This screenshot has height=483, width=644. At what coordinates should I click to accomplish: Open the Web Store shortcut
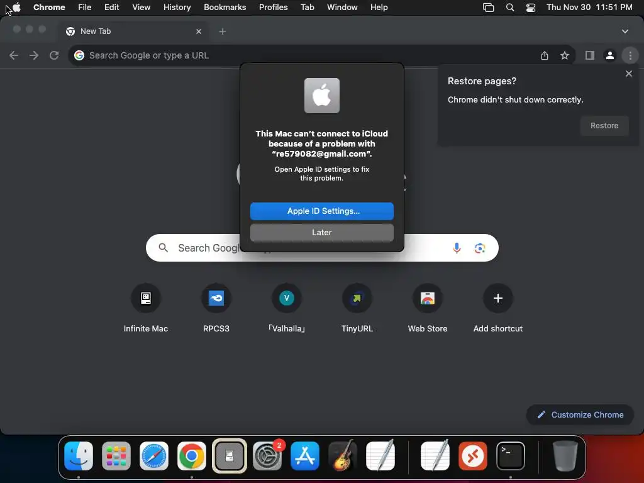tap(428, 308)
